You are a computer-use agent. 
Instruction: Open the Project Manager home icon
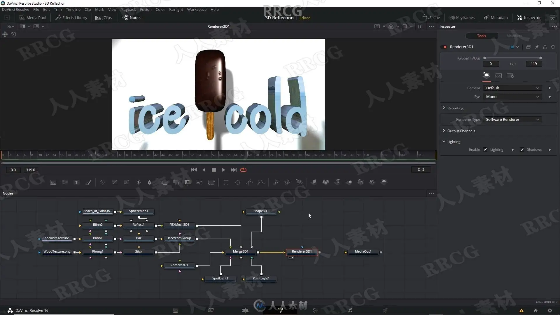click(535, 310)
